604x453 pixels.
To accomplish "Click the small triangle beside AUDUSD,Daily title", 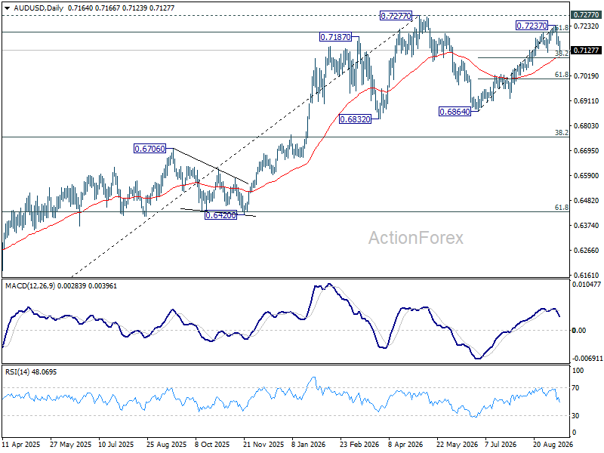I will tap(8, 8).
